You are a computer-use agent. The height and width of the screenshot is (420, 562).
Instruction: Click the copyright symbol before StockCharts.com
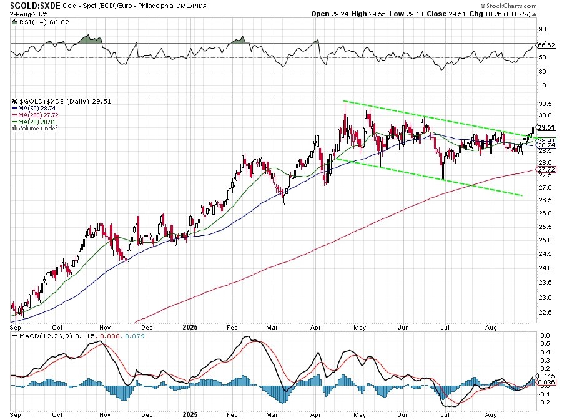[x=483, y=5]
